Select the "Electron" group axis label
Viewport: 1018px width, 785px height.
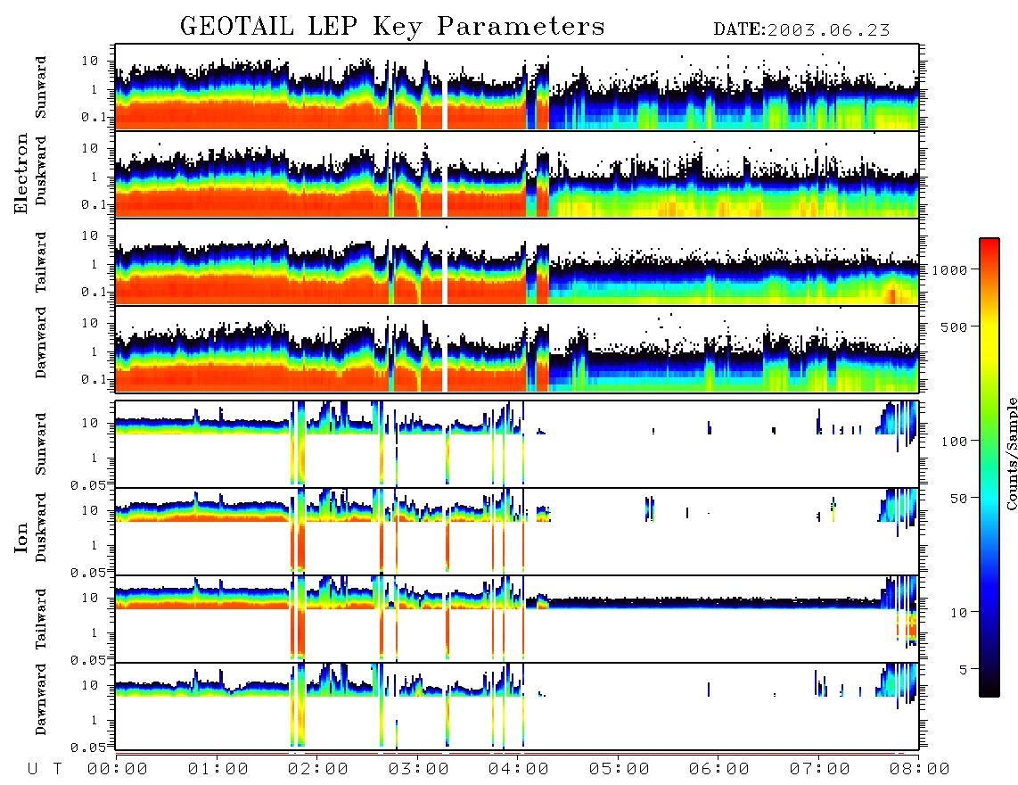(21, 173)
